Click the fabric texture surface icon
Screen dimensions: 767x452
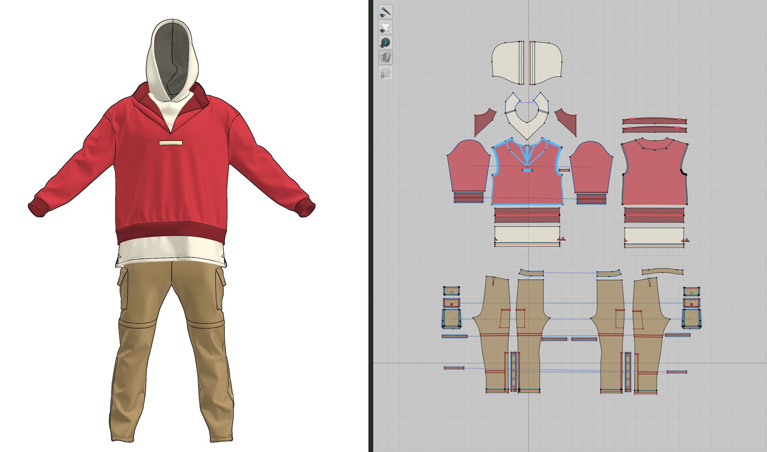pos(385,58)
